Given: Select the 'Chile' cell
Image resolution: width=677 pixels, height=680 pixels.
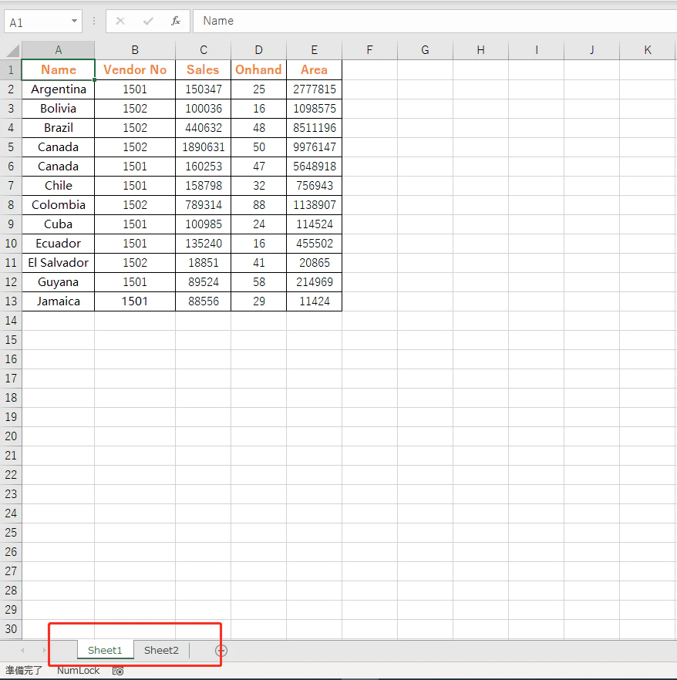Looking at the screenshot, I should (x=58, y=186).
